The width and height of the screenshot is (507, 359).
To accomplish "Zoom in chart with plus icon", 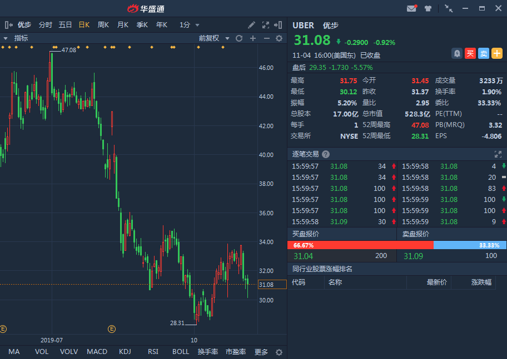I will 253,38.
